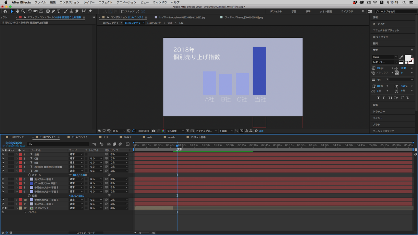This screenshot has height=235, width=418.
Task: Open the エフェクト＆プリセット panel
Action: click(x=386, y=30)
